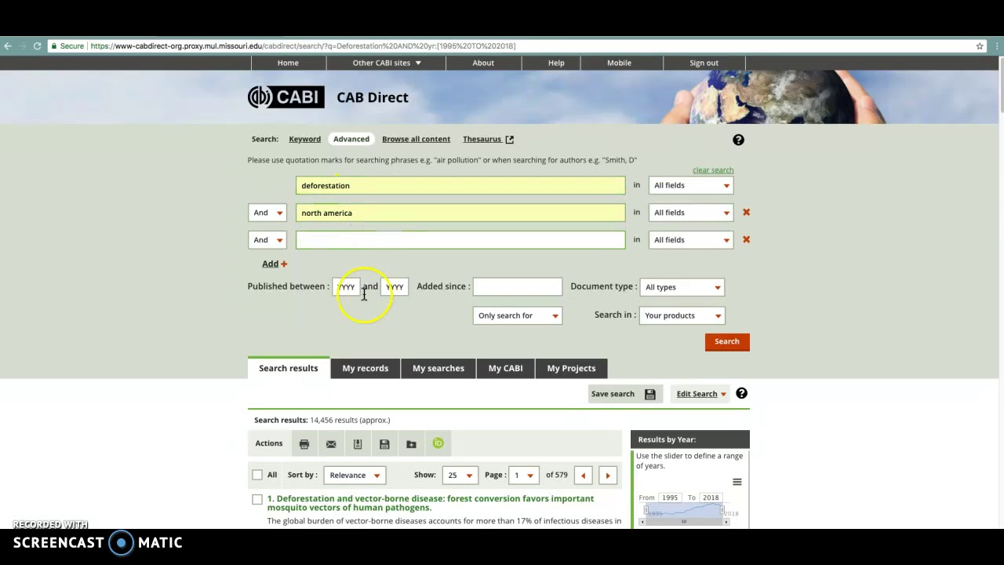Viewport: 1004px width, 565px height.
Task: Click the Added since date field
Action: click(x=518, y=287)
